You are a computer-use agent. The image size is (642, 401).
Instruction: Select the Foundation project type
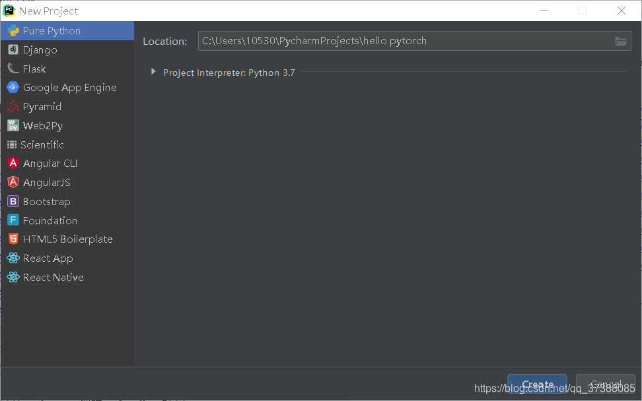(x=67, y=220)
